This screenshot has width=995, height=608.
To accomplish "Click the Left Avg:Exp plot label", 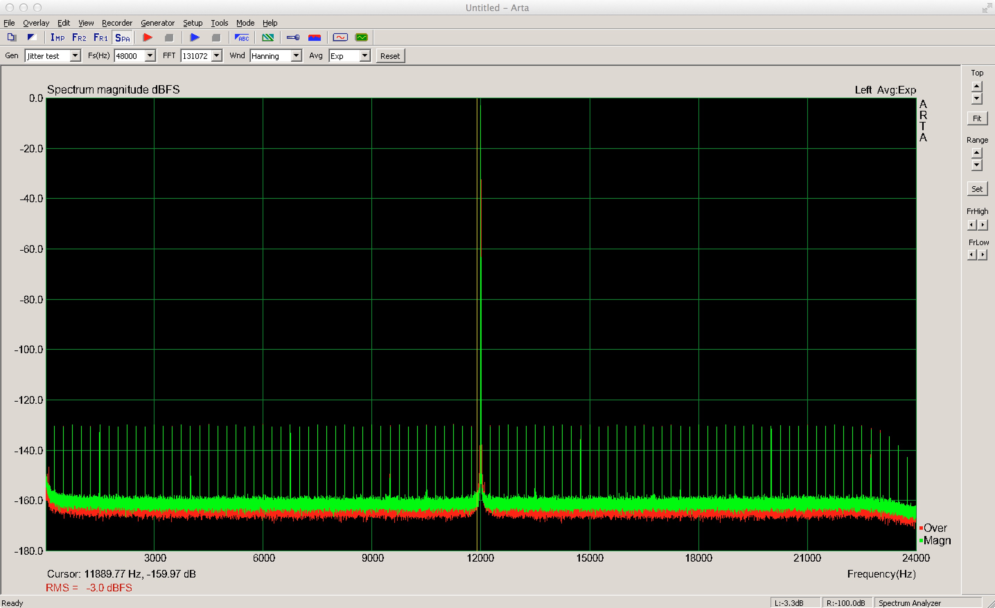I will 885,90.
